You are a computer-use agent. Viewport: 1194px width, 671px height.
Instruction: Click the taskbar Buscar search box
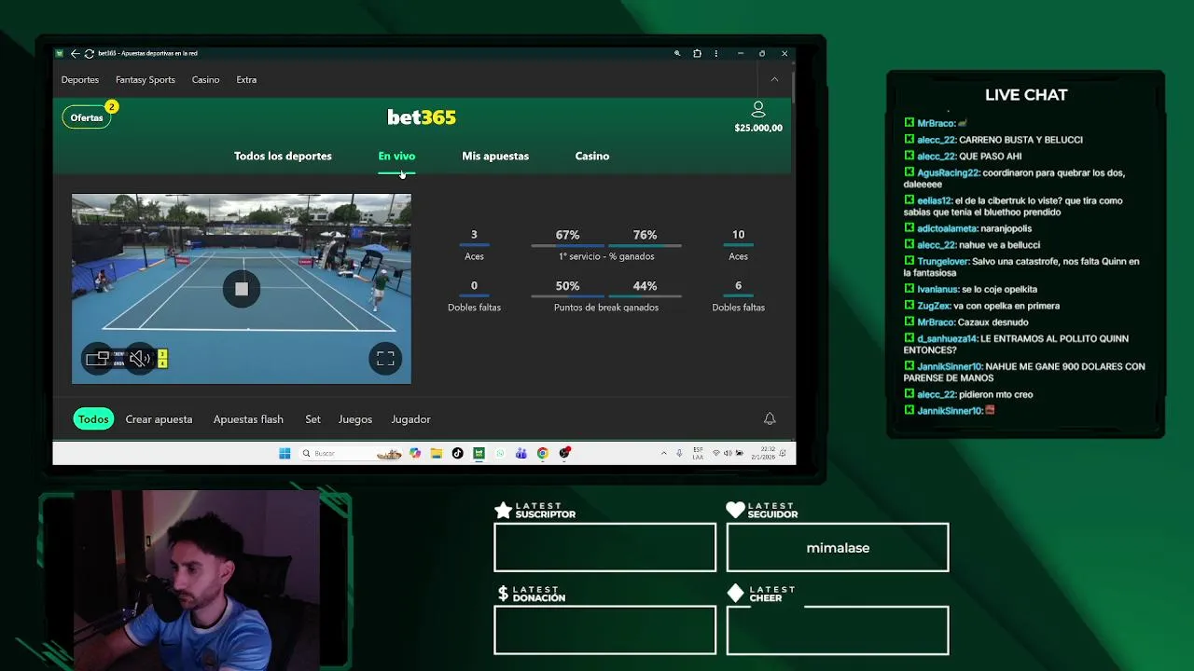pyautogui.click(x=350, y=453)
